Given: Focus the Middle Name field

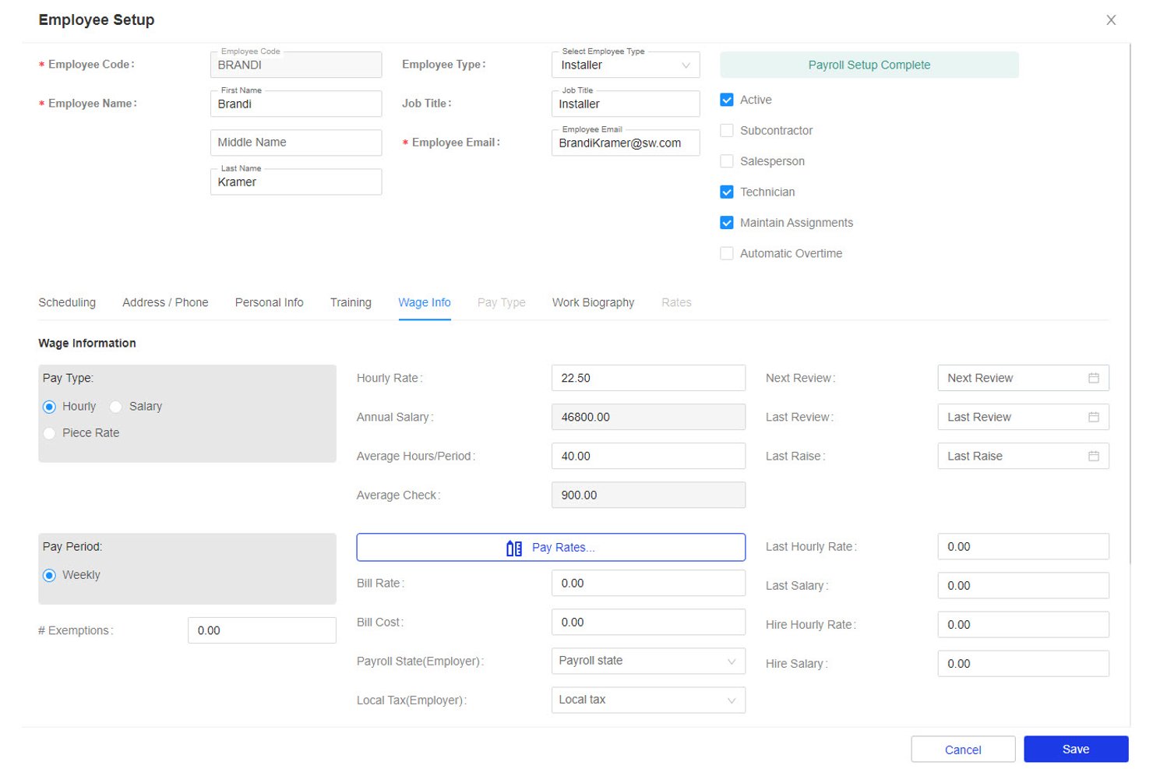Looking at the screenshot, I should coord(296,143).
